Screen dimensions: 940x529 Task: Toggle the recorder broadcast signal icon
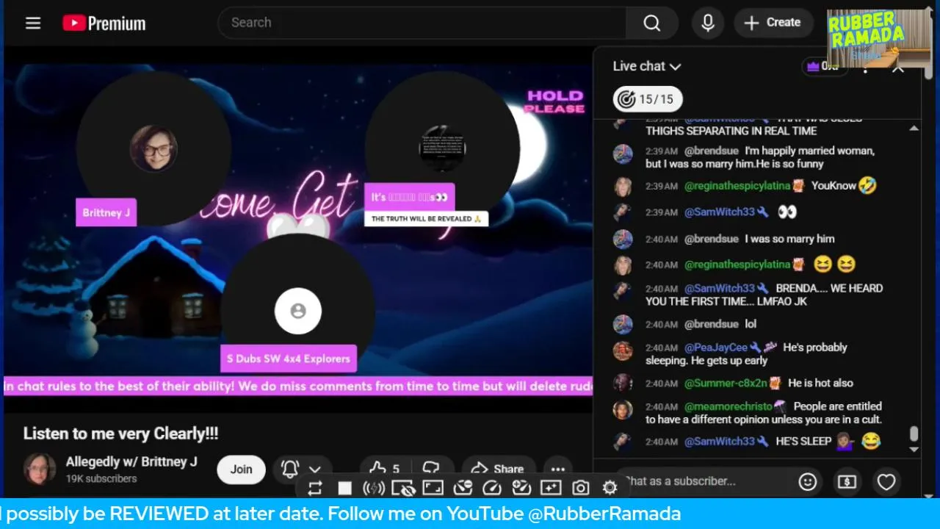pyautogui.click(x=374, y=488)
